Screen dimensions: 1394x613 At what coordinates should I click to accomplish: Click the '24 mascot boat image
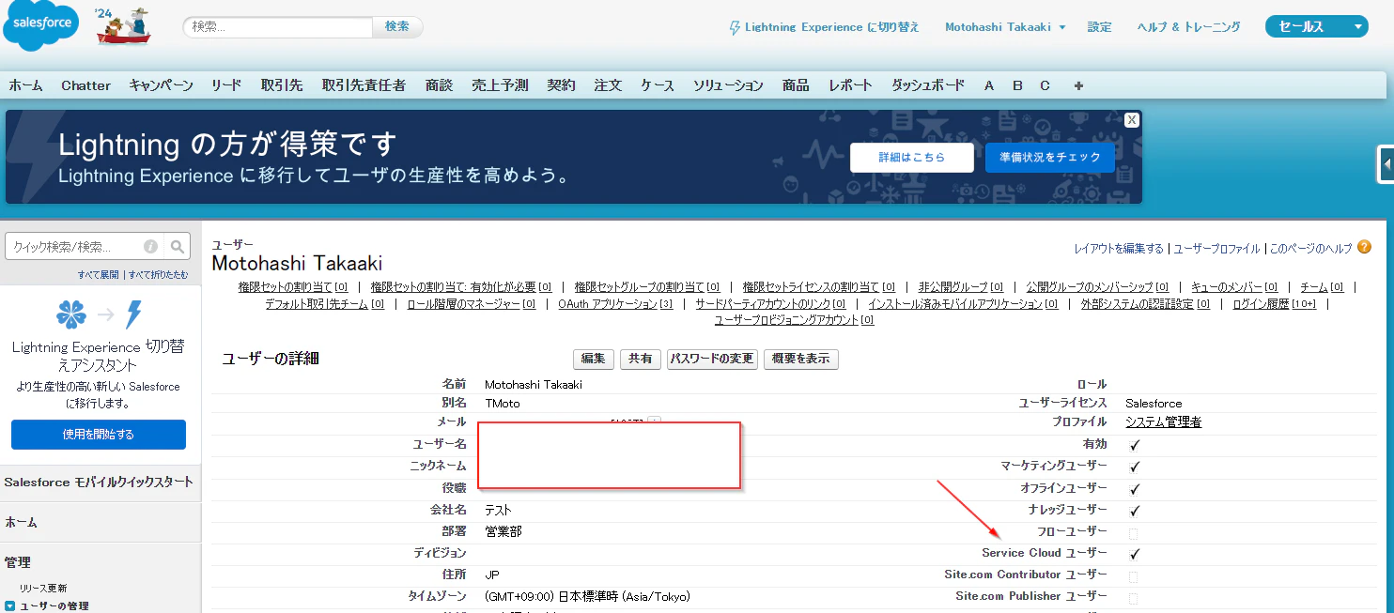pos(124,25)
